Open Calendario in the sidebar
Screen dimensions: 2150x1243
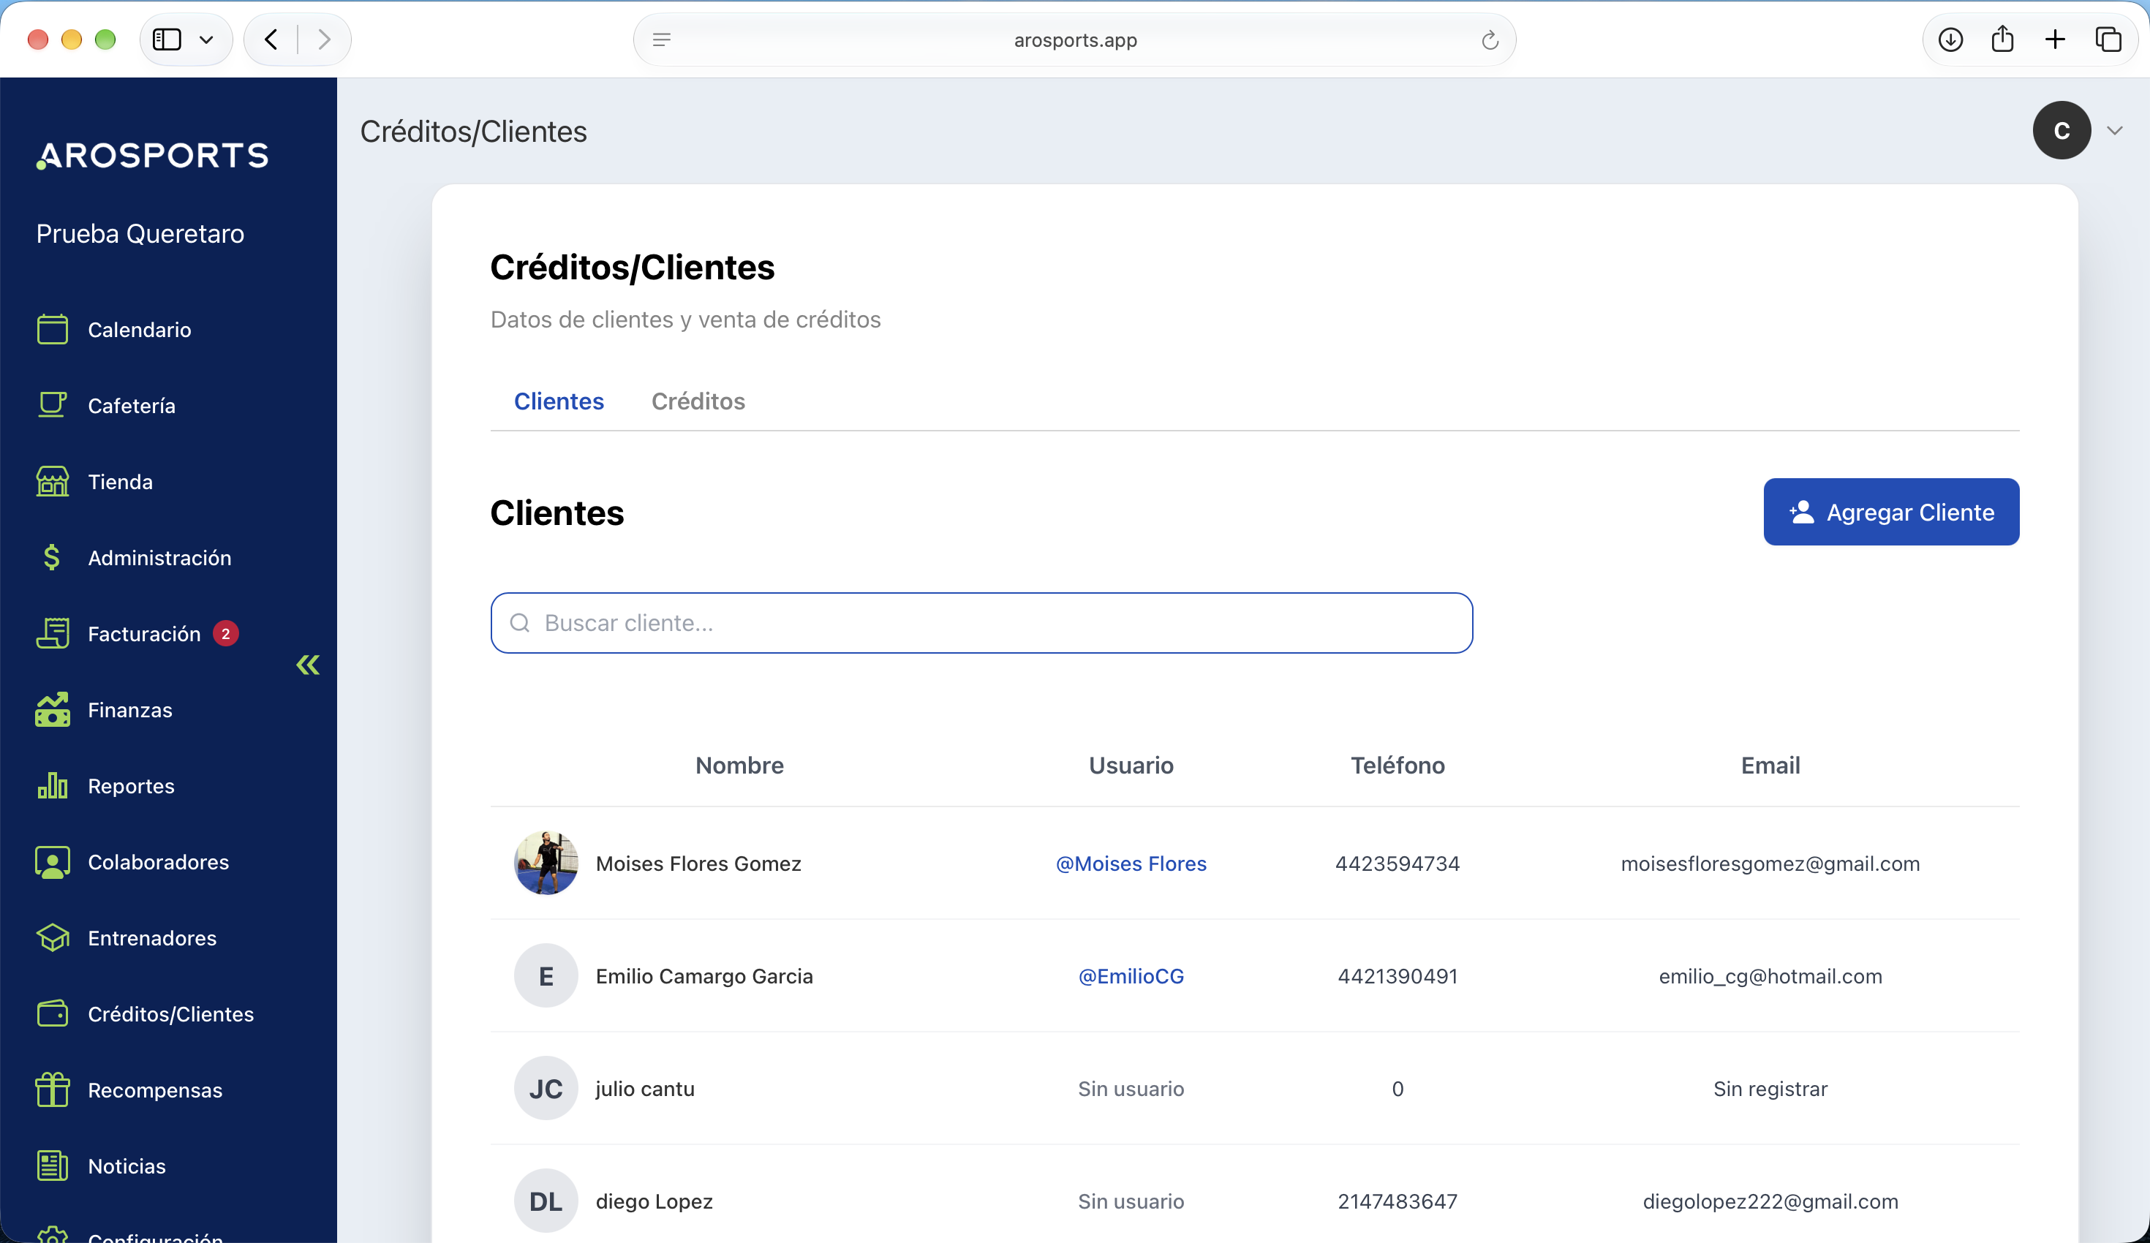point(139,329)
